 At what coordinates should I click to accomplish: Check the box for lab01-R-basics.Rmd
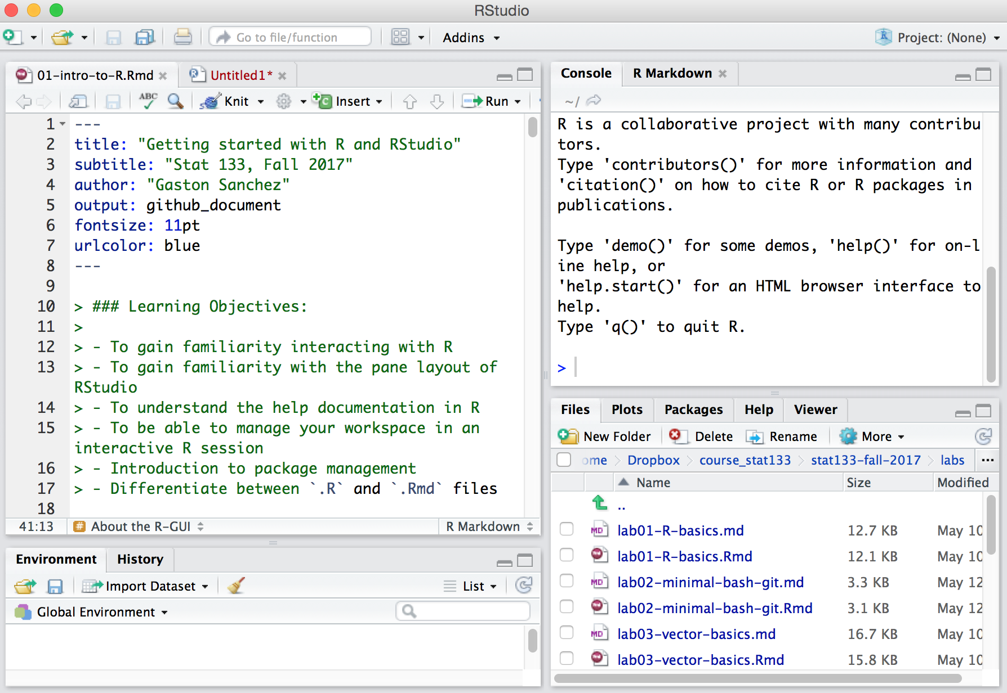click(567, 555)
